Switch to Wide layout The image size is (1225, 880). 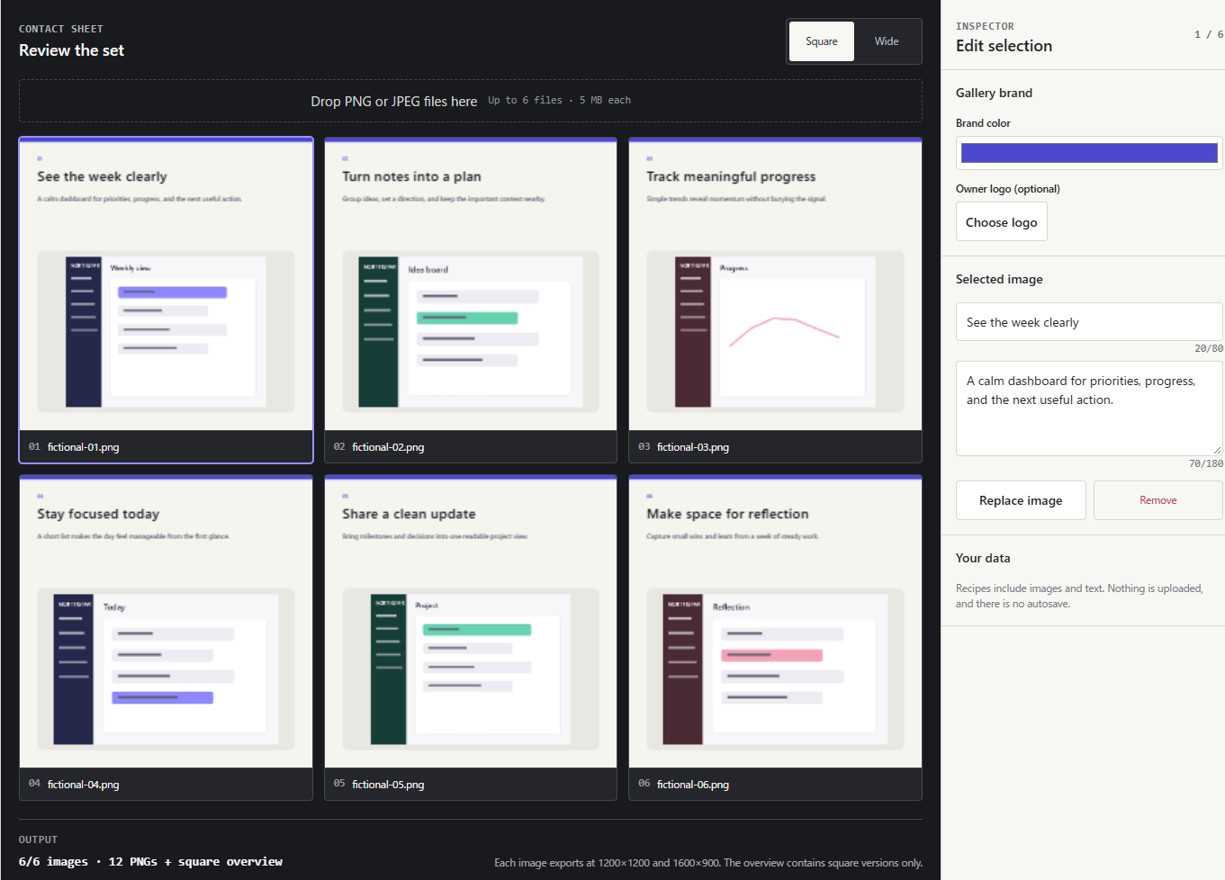pos(887,41)
